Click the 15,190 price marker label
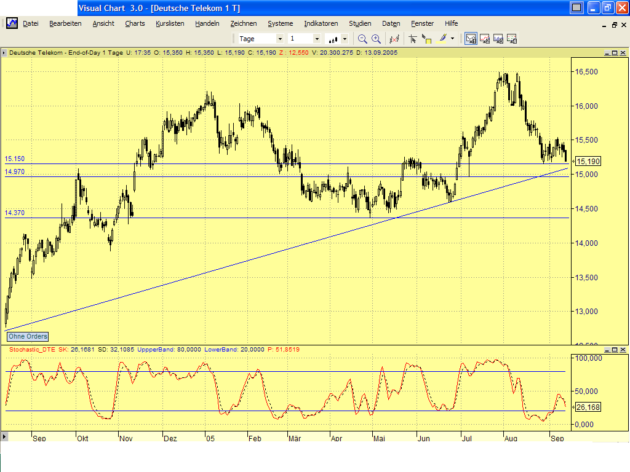 tap(588, 160)
